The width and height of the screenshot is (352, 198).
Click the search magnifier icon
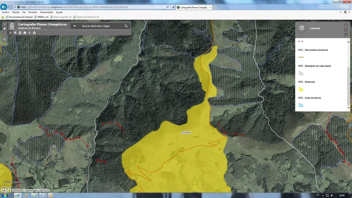pyautogui.click(x=126, y=26)
